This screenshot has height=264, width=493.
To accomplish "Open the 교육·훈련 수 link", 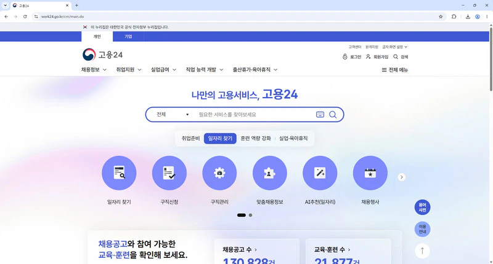I will coord(332,250).
